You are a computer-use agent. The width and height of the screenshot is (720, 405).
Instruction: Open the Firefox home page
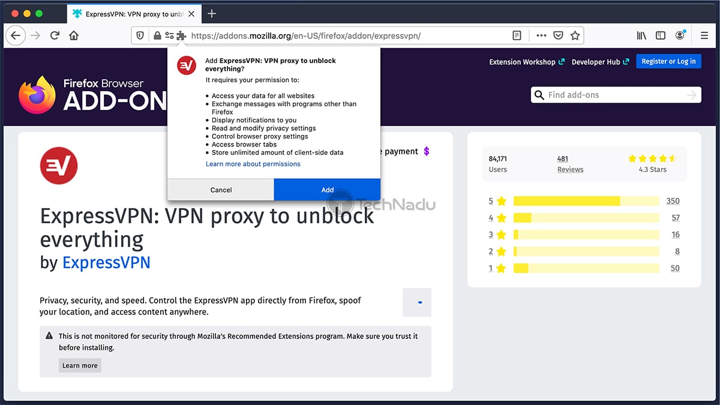click(x=74, y=35)
